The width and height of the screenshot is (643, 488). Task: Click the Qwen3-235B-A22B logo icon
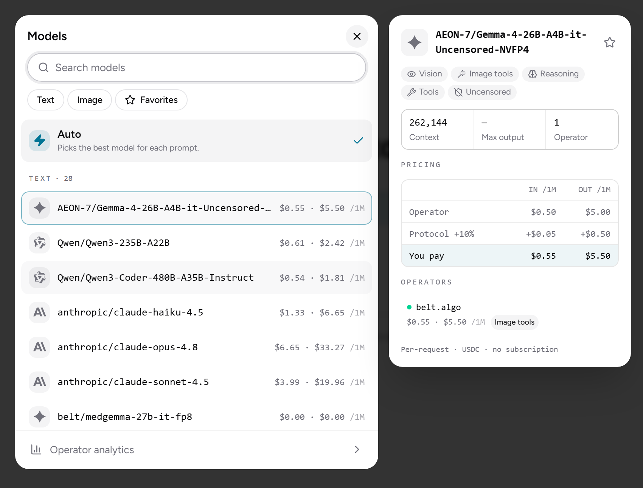39,243
